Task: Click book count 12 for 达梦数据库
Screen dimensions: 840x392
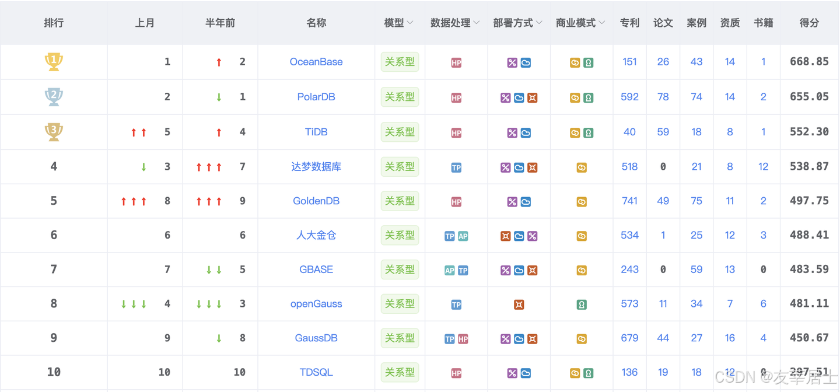Action: click(764, 166)
